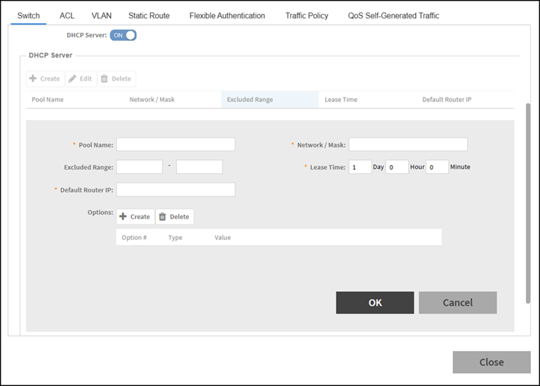Image resolution: width=540 pixels, height=386 pixels.
Task: Select the Traffic Policy tab
Action: pyautogui.click(x=306, y=16)
